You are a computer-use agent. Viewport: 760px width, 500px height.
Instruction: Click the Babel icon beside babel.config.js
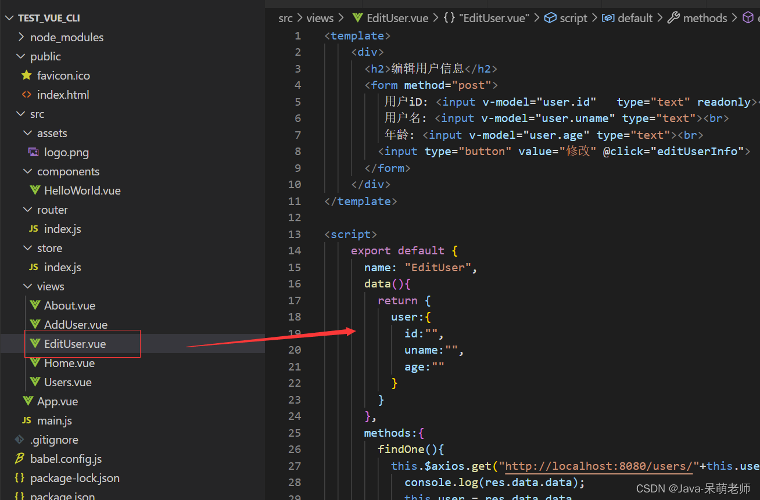[x=19, y=459]
